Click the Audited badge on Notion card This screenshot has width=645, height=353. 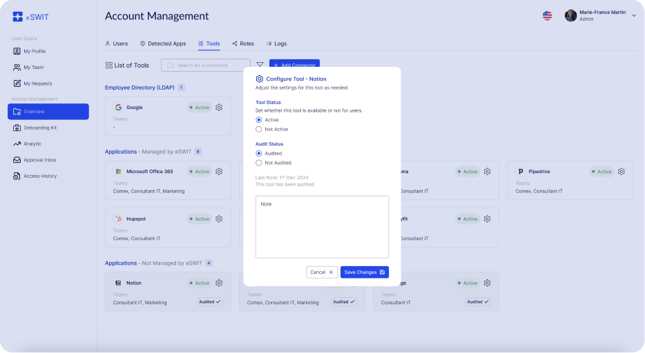[210, 301]
